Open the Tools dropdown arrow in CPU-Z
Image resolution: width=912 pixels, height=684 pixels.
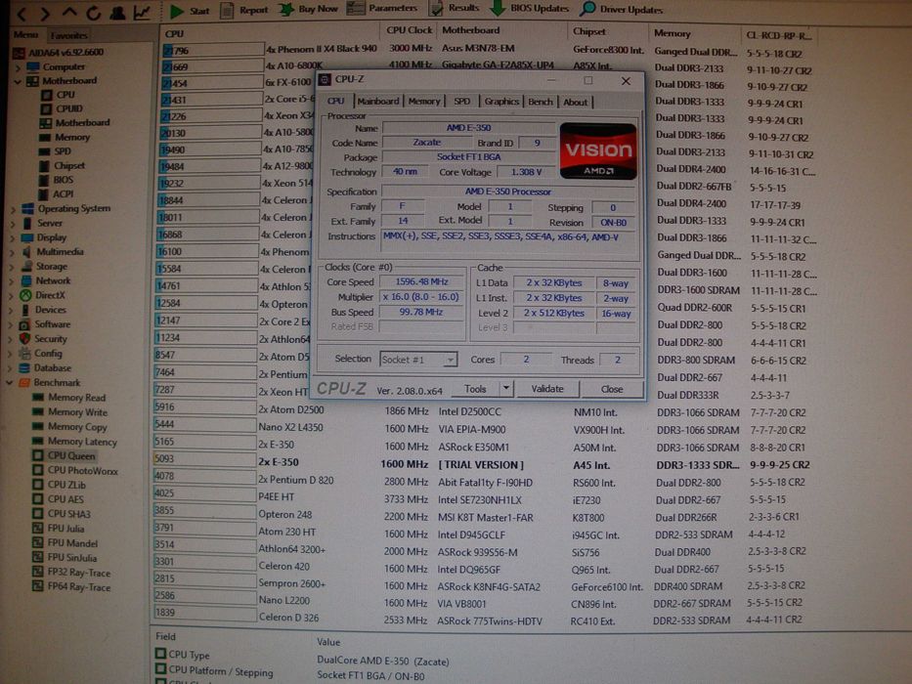click(x=506, y=389)
